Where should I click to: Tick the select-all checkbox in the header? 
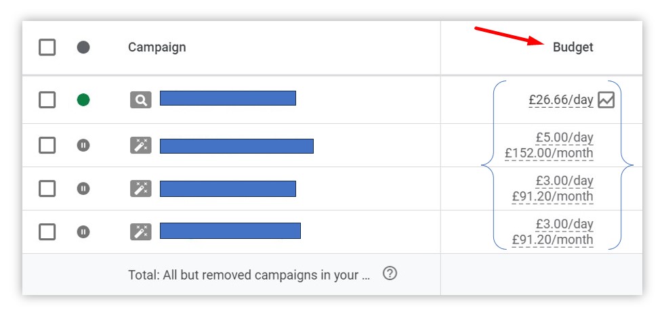47,47
